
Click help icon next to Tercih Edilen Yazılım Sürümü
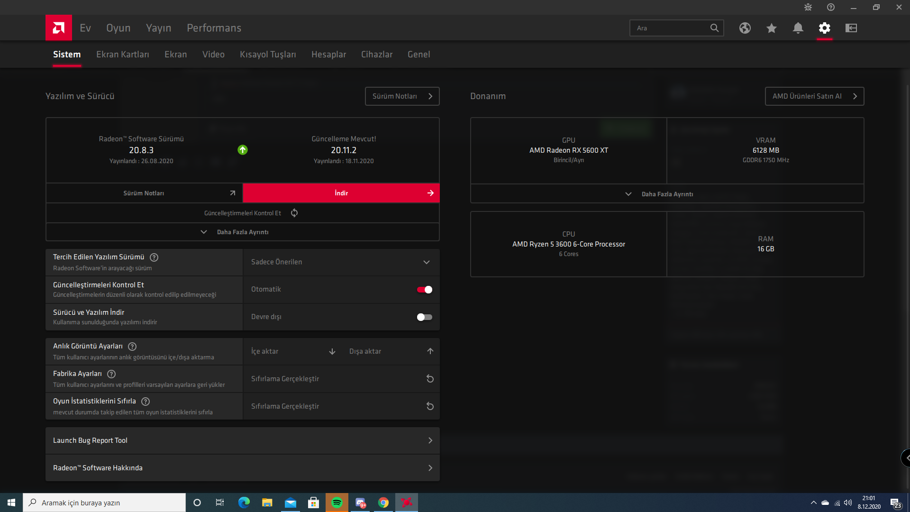(x=154, y=257)
